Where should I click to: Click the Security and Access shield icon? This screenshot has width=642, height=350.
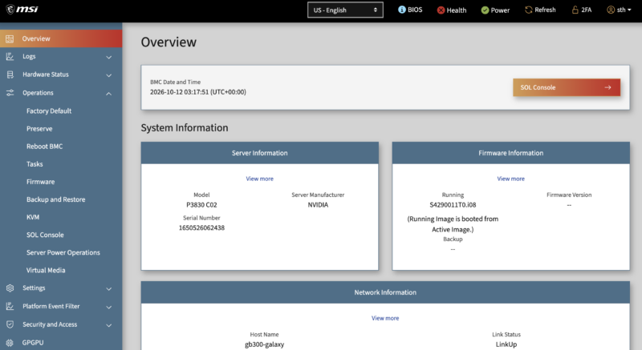10,324
